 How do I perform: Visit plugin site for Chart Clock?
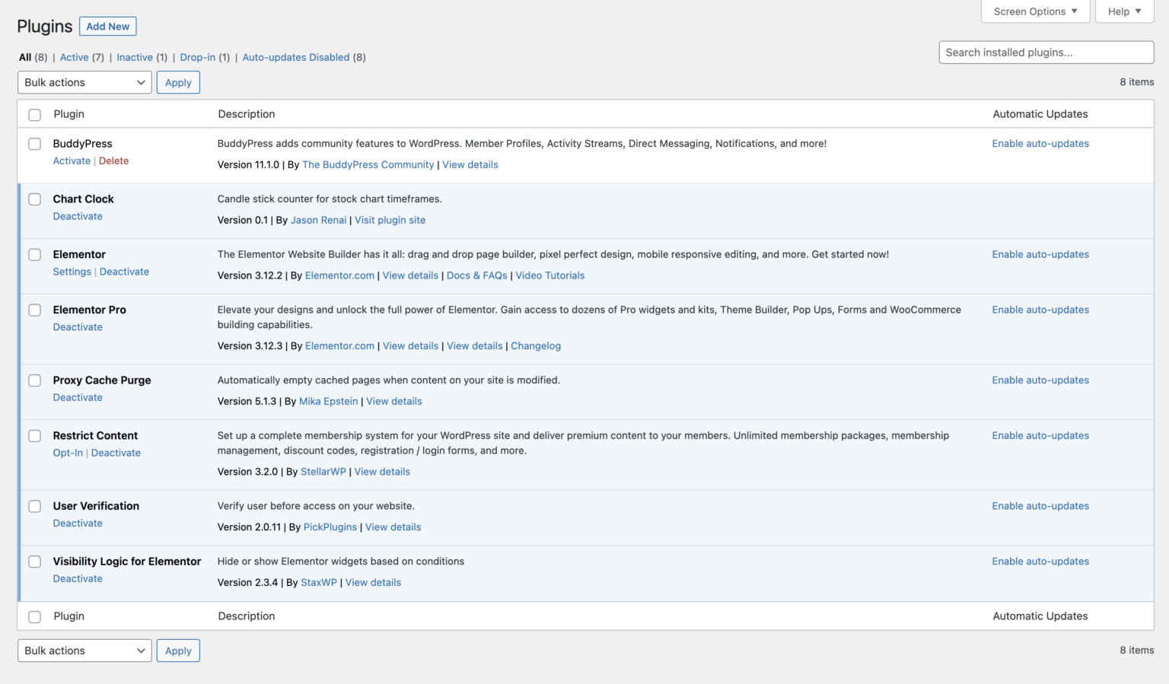point(390,220)
